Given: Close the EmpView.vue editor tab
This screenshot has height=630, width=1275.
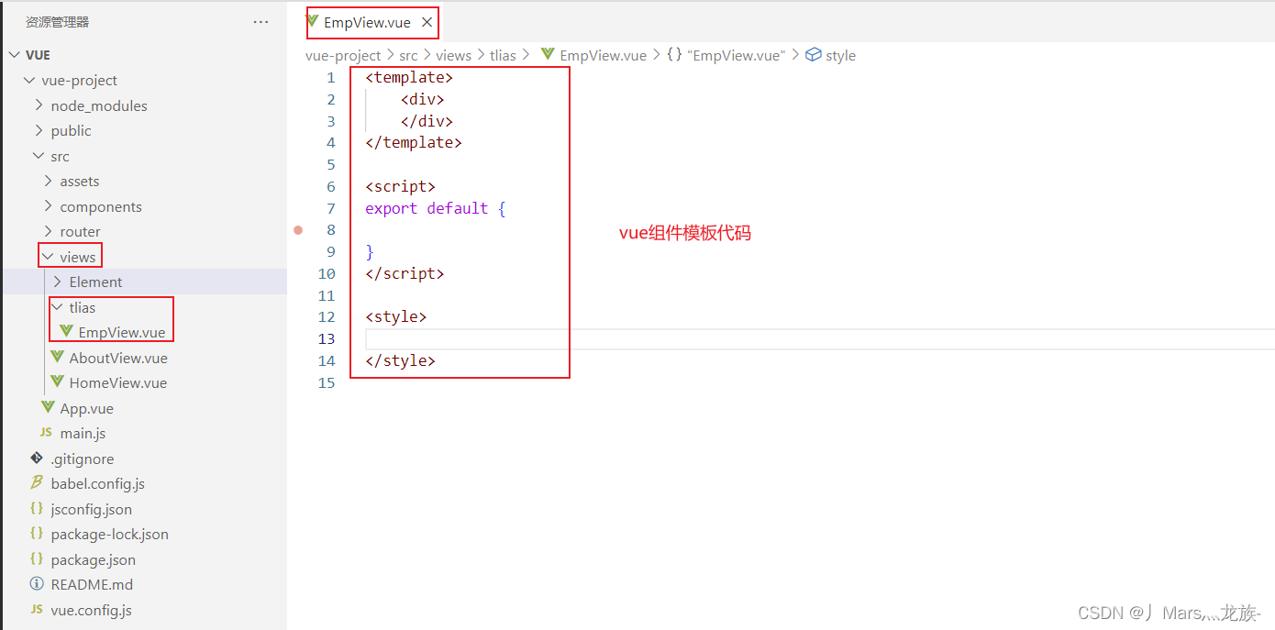Looking at the screenshot, I should [x=427, y=22].
